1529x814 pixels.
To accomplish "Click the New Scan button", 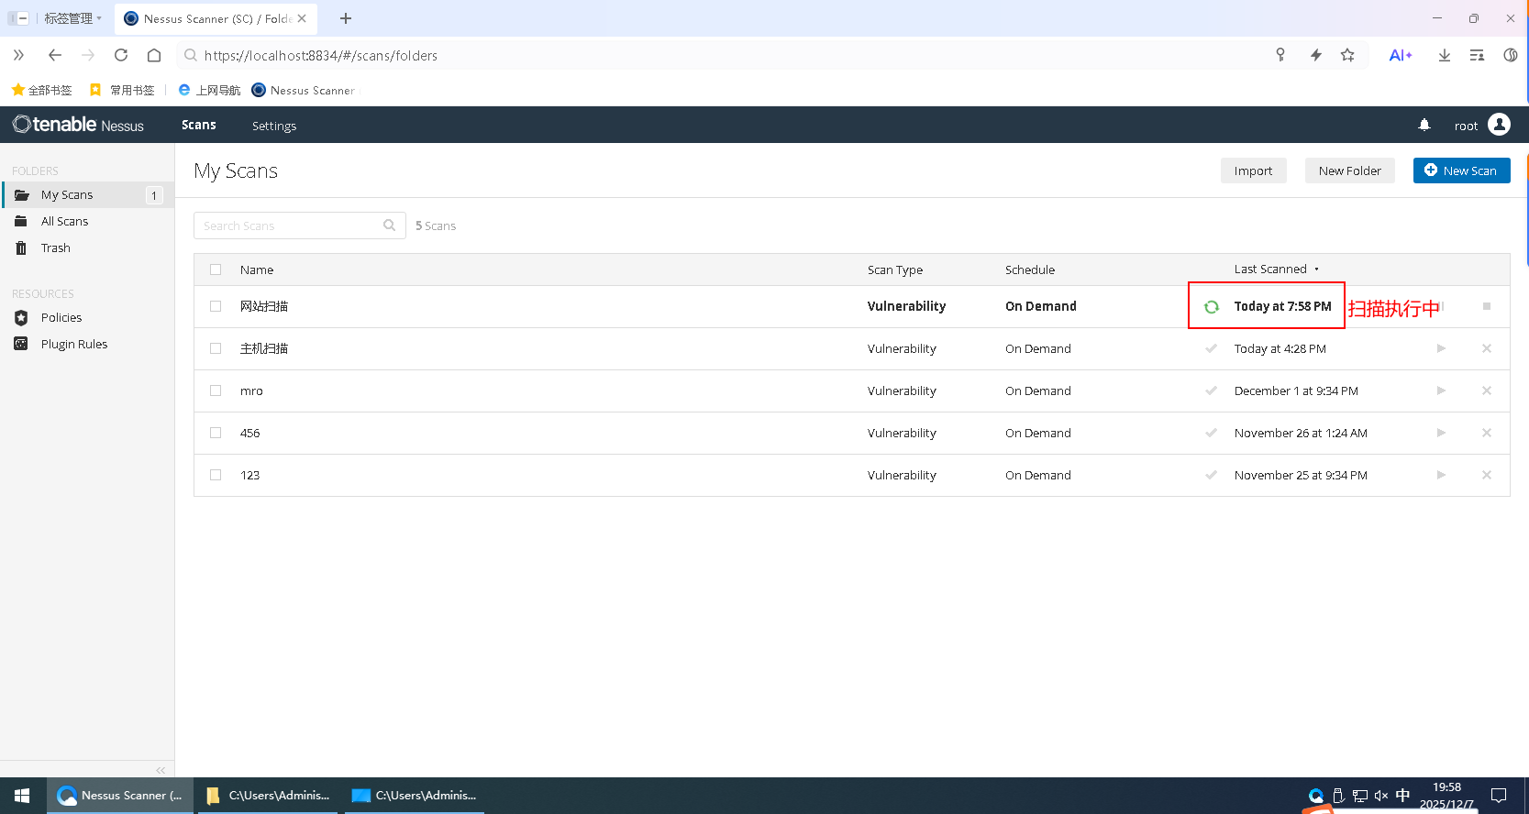I will [x=1461, y=170].
